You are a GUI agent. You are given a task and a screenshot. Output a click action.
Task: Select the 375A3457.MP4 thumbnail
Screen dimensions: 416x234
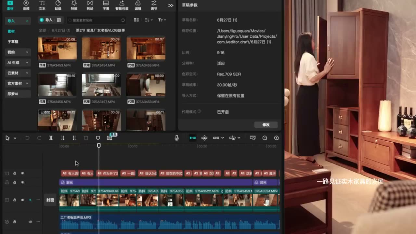click(101, 85)
